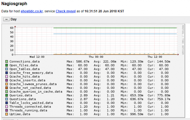This screenshot has height=120, width=190.
Task: Click the Connections,data legend color swatch
Action: tap(7, 61)
